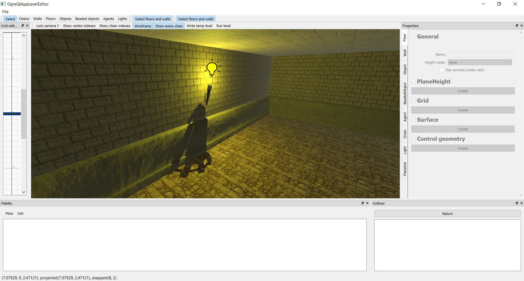Select the Floor palette tab
This screenshot has width=524, height=281.
click(9, 214)
